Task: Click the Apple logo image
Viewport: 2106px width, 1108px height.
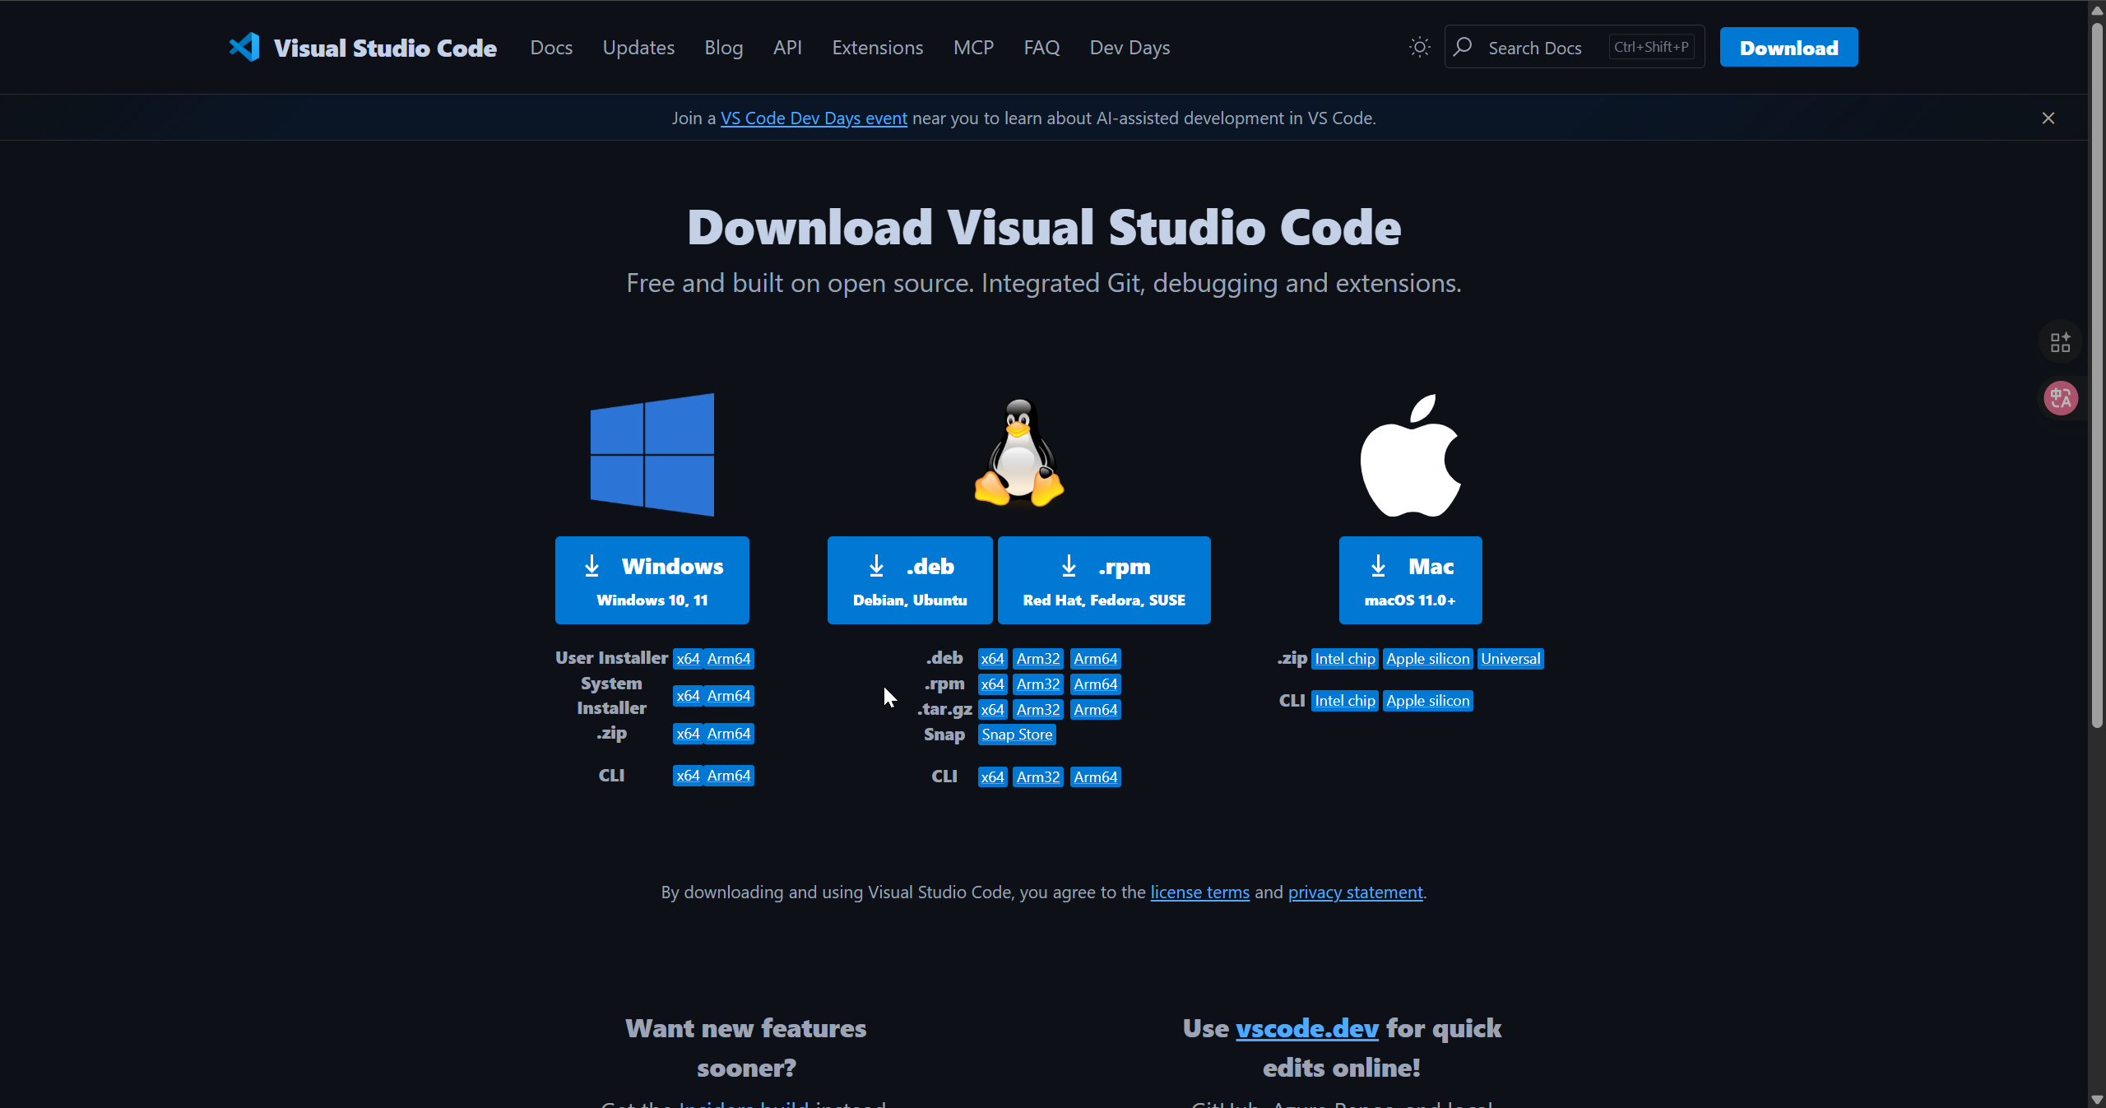Action: (1410, 455)
